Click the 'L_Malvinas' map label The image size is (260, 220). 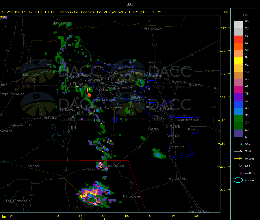114,107
